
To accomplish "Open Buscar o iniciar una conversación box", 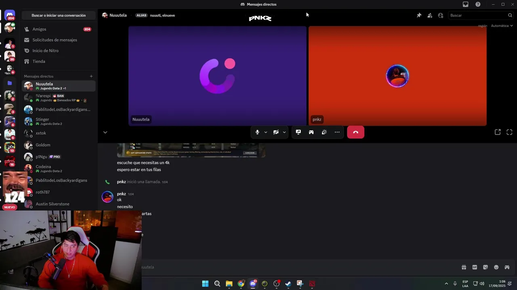I will [x=59, y=15].
